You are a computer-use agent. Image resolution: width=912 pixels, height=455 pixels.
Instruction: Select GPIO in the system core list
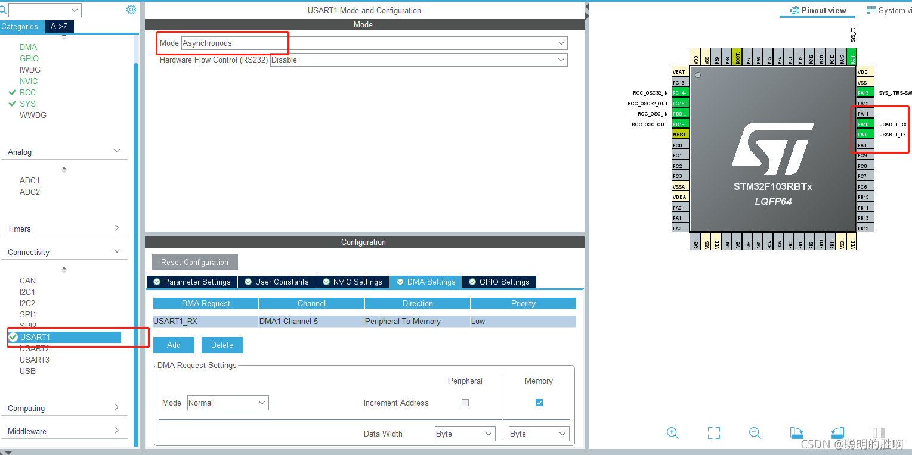click(x=29, y=58)
